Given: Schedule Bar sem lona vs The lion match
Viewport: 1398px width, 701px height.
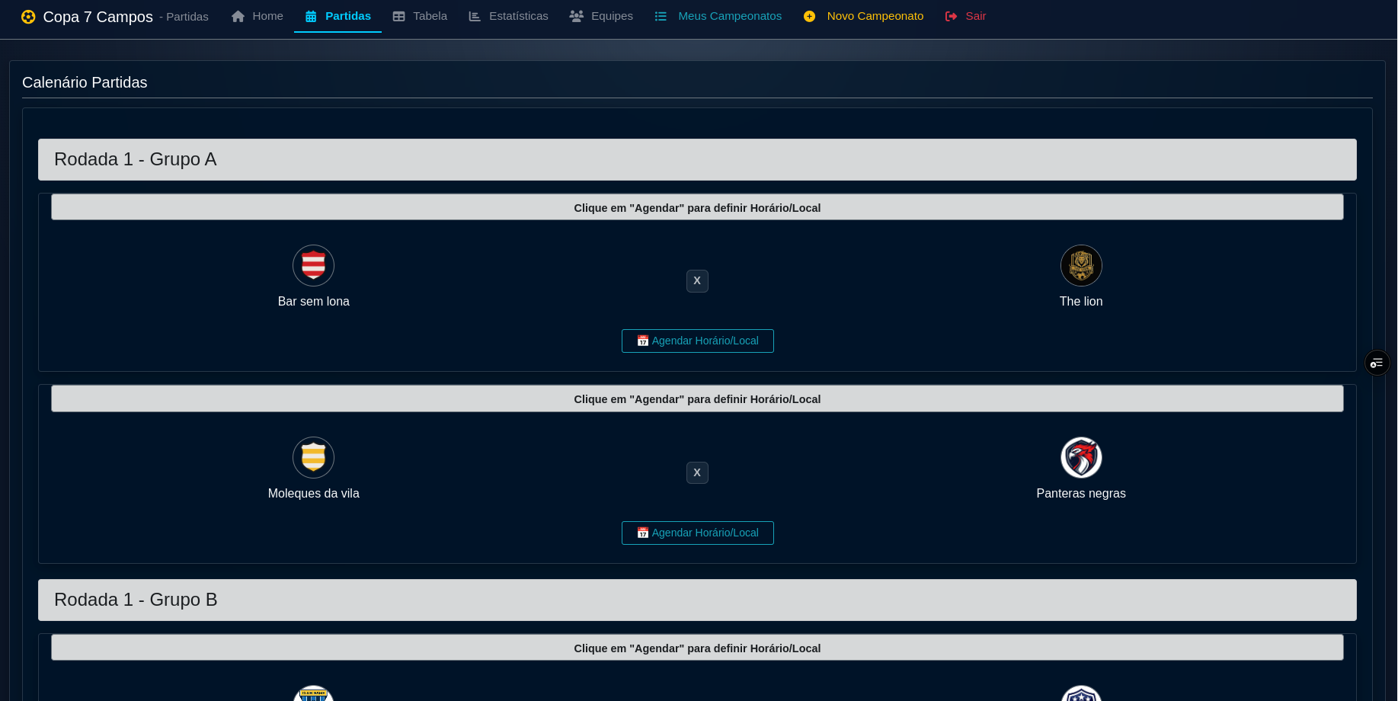Looking at the screenshot, I should click(x=697, y=341).
